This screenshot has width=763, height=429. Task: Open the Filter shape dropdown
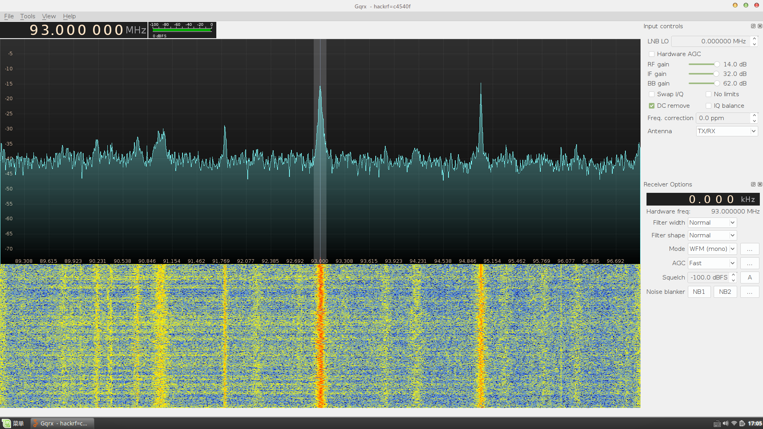(712, 235)
